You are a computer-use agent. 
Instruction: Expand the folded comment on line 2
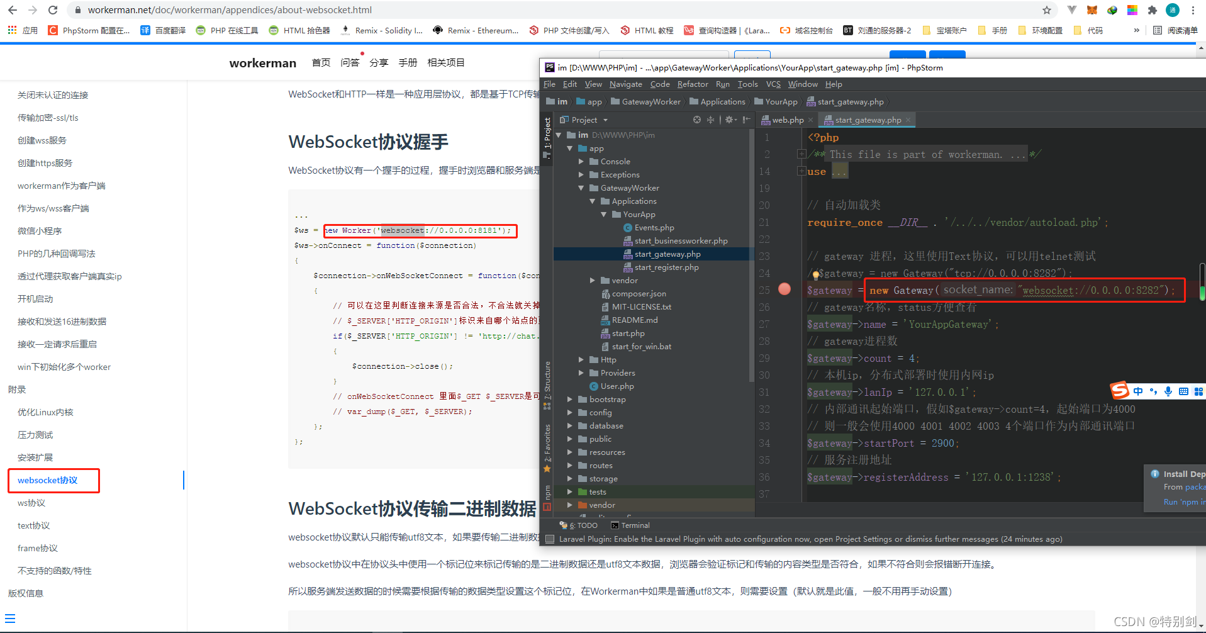click(x=801, y=154)
